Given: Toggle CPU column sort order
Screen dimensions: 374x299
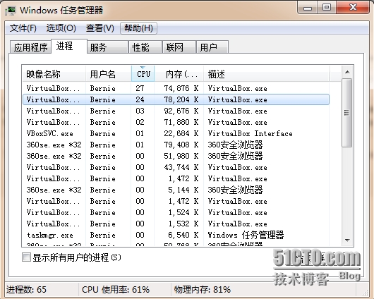Looking at the screenshot, I should coord(143,74).
